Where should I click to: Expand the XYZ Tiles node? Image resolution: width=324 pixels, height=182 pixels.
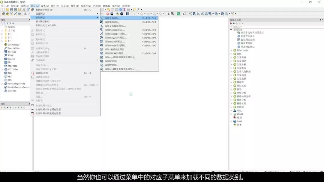click(2, 69)
